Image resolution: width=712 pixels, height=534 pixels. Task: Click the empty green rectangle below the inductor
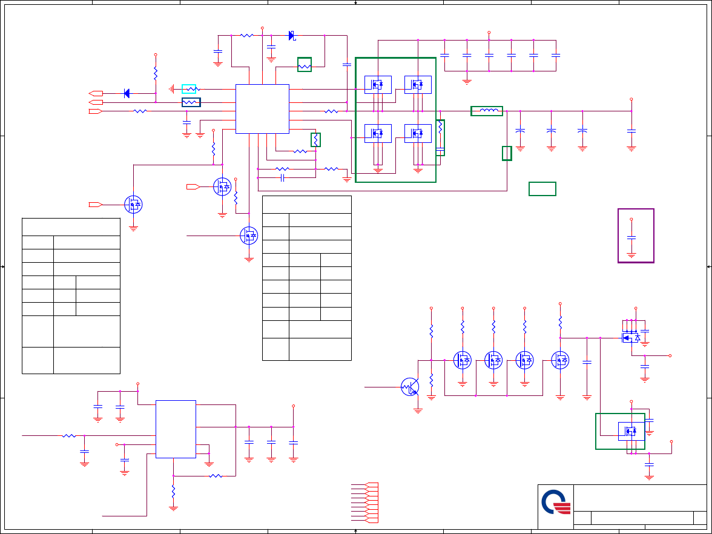542,189
